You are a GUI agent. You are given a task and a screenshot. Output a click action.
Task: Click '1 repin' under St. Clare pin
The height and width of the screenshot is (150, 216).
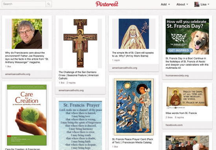(x=116, y=60)
